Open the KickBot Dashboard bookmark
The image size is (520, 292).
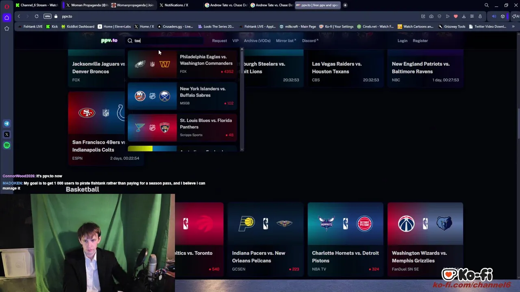pos(77,26)
